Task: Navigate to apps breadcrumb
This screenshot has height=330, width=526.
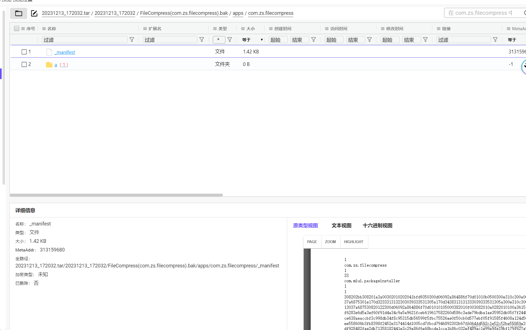Action: click(x=238, y=13)
